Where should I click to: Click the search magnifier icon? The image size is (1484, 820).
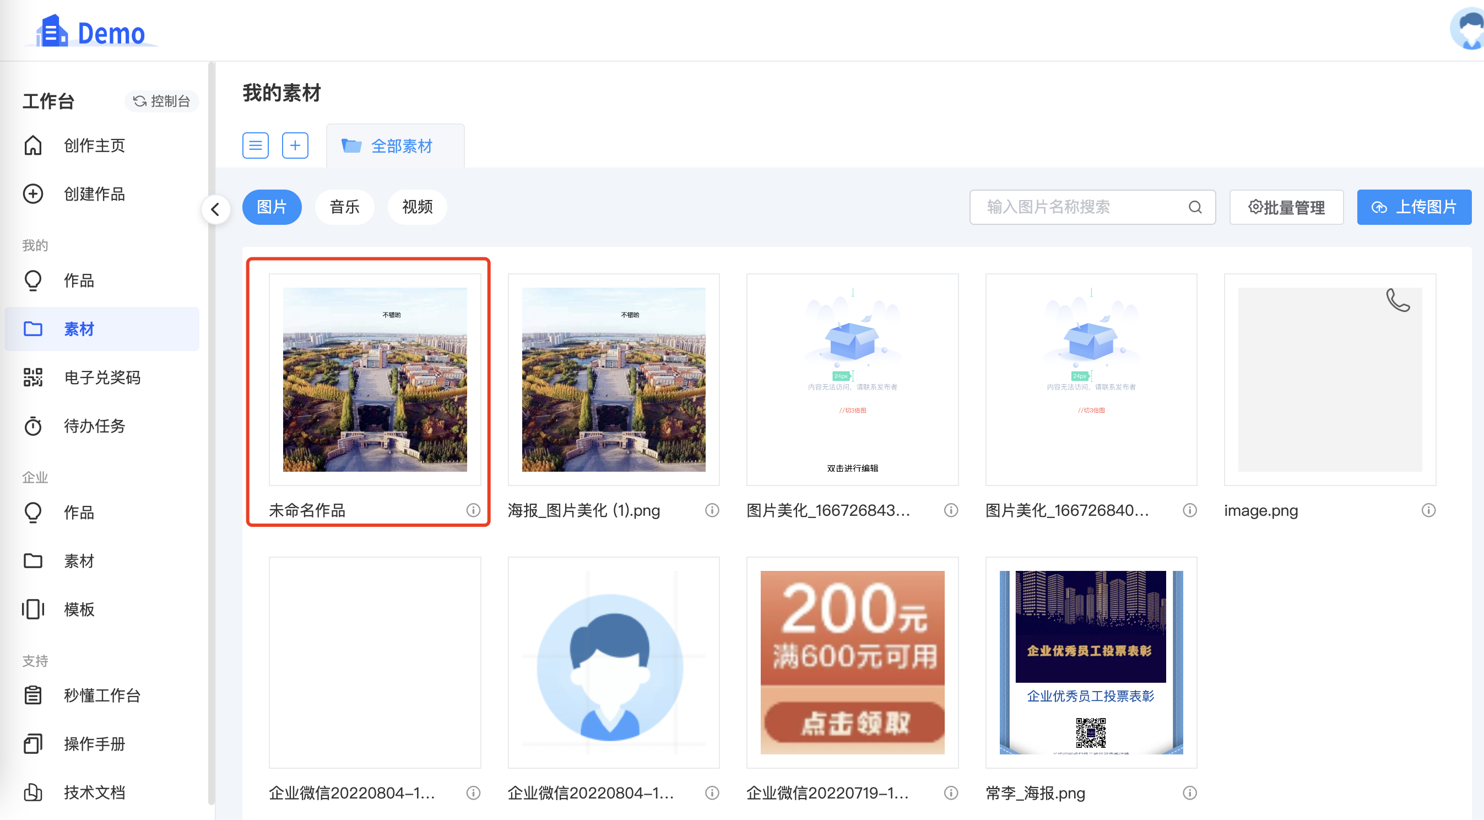coord(1195,207)
